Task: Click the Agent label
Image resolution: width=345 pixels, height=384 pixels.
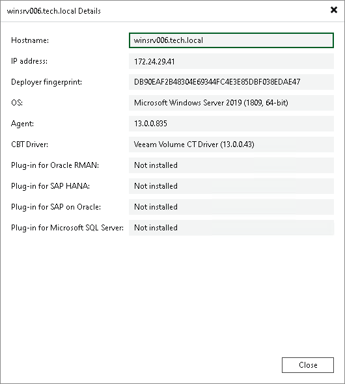Action: pos(22,124)
